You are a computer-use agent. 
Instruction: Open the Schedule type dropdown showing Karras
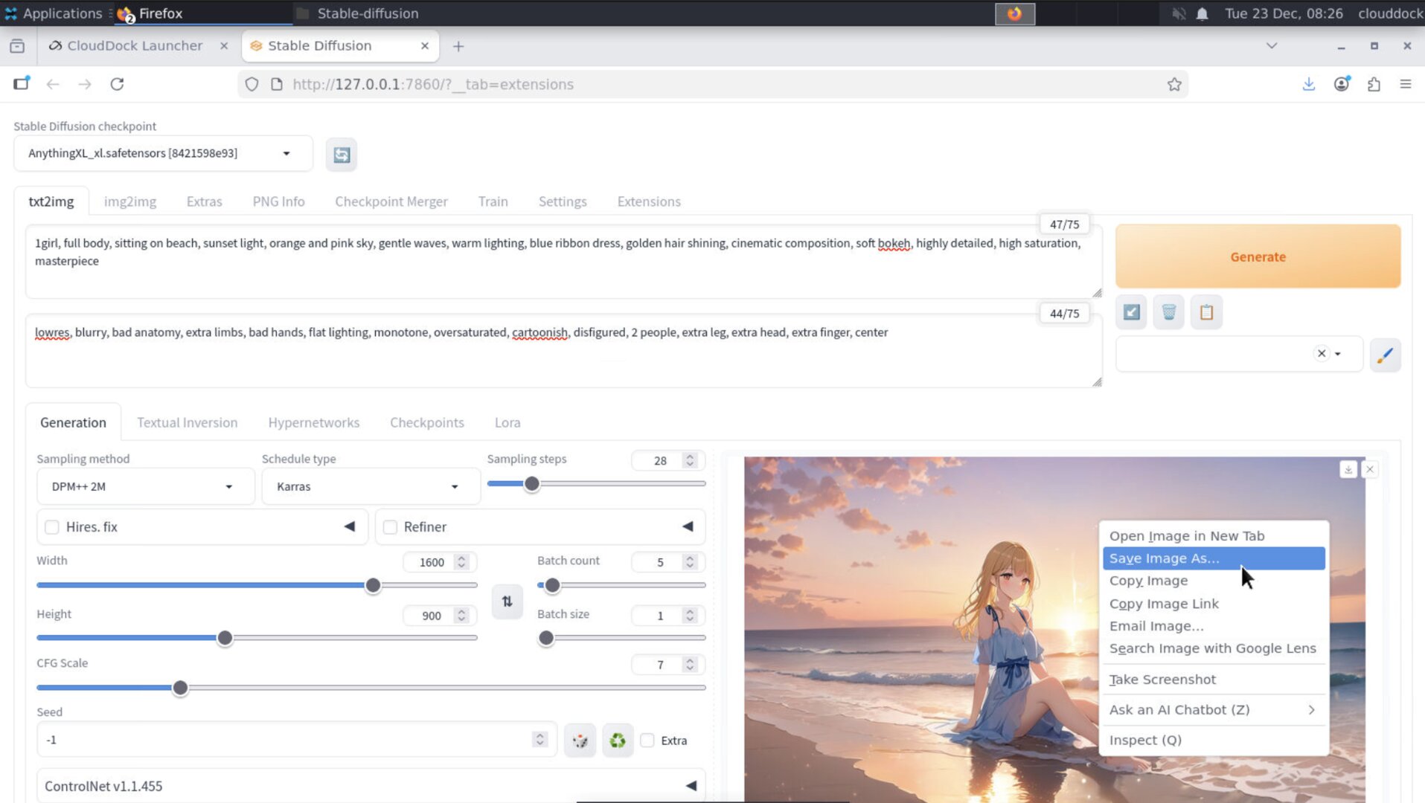[x=370, y=486]
